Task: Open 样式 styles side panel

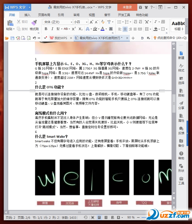Action: coord(181,68)
